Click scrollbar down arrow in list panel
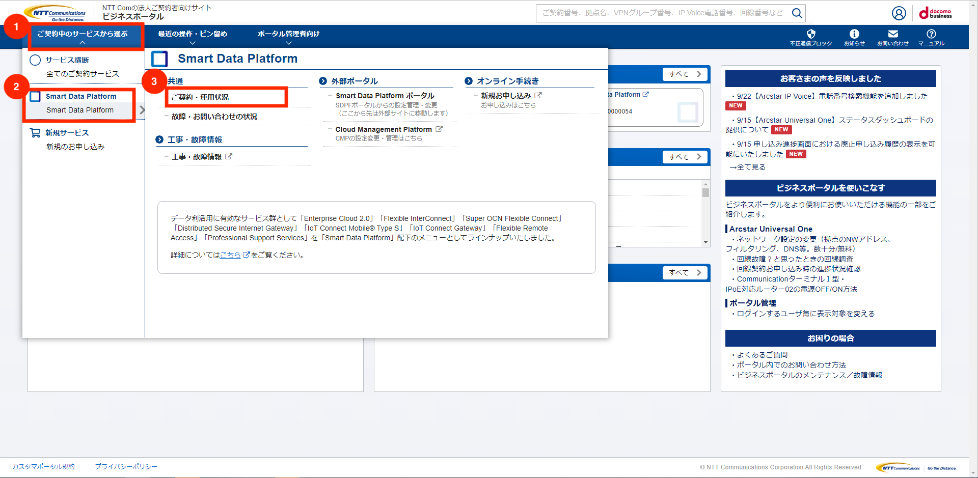The image size is (978, 478). [705, 242]
